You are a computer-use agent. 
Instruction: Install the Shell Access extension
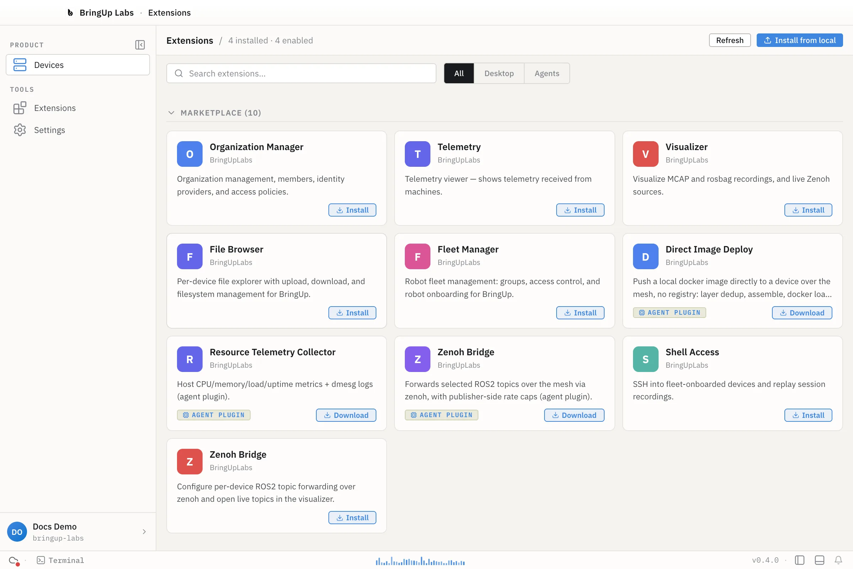pyautogui.click(x=808, y=415)
